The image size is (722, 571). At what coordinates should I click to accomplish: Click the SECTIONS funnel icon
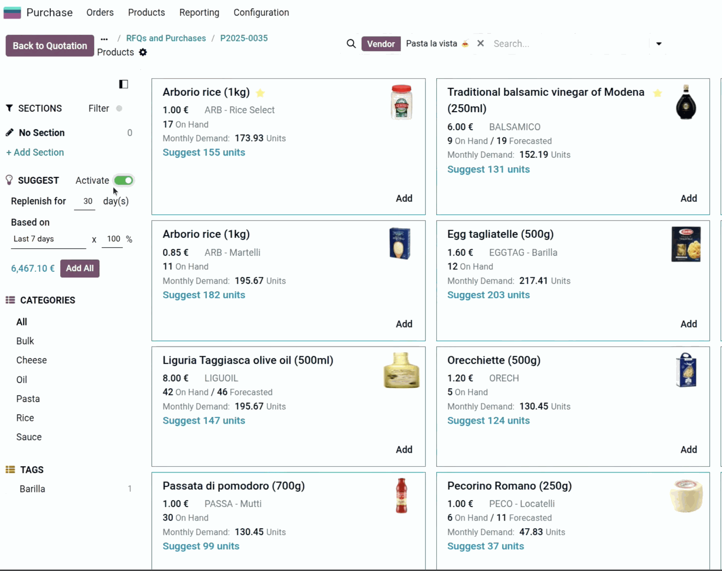point(10,108)
